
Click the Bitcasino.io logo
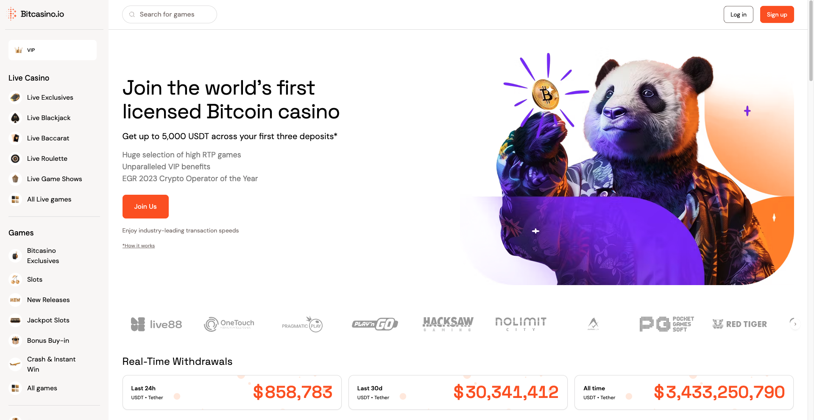point(36,14)
